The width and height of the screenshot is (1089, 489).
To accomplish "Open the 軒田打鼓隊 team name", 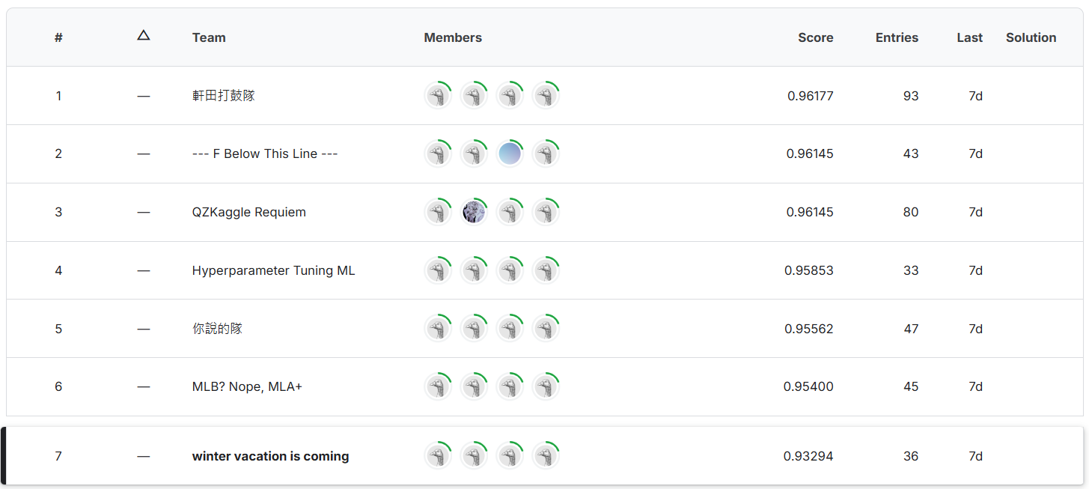I will [x=223, y=96].
